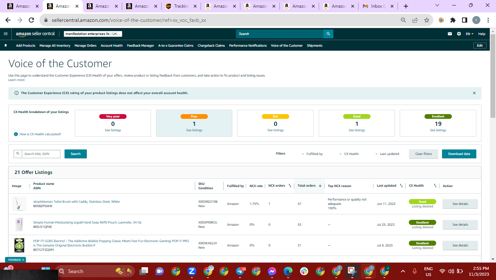Open the Chrome side panel
Viewport: 496px width, 280px height.
click(465, 20)
